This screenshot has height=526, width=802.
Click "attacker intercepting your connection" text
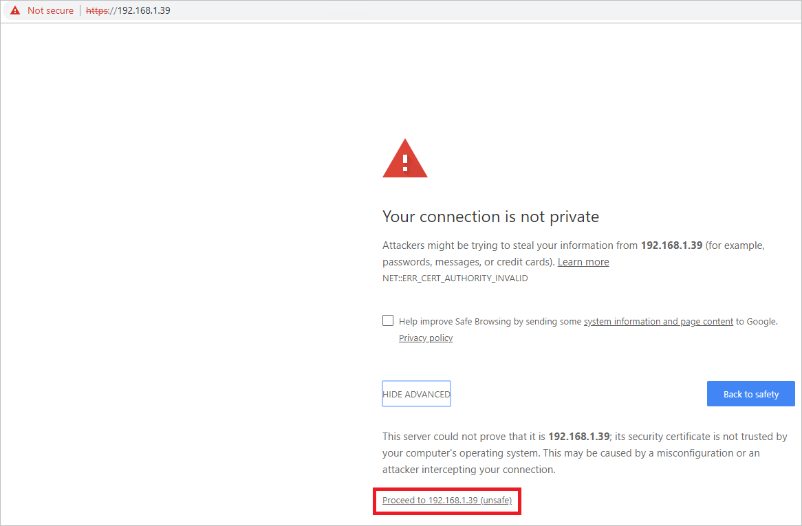tap(468, 470)
